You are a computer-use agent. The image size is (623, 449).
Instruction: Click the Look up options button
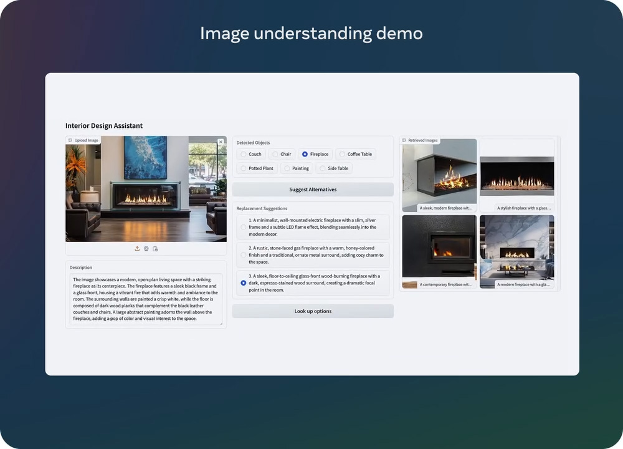point(313,311)
